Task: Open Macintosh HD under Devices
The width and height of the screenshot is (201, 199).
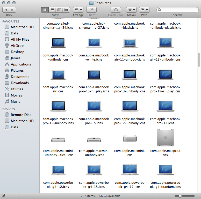Action: (20, 121)
